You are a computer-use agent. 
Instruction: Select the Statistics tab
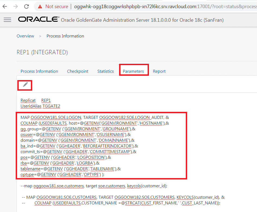tap(106, 71)
